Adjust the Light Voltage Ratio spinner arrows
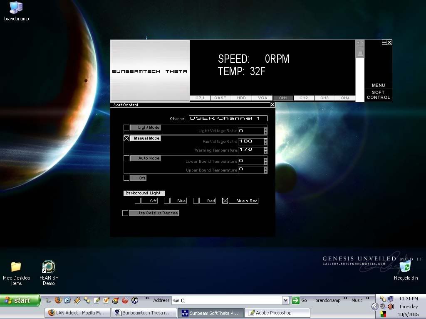The width and height of the screenshot is (426, 319). tap(265, 131)
